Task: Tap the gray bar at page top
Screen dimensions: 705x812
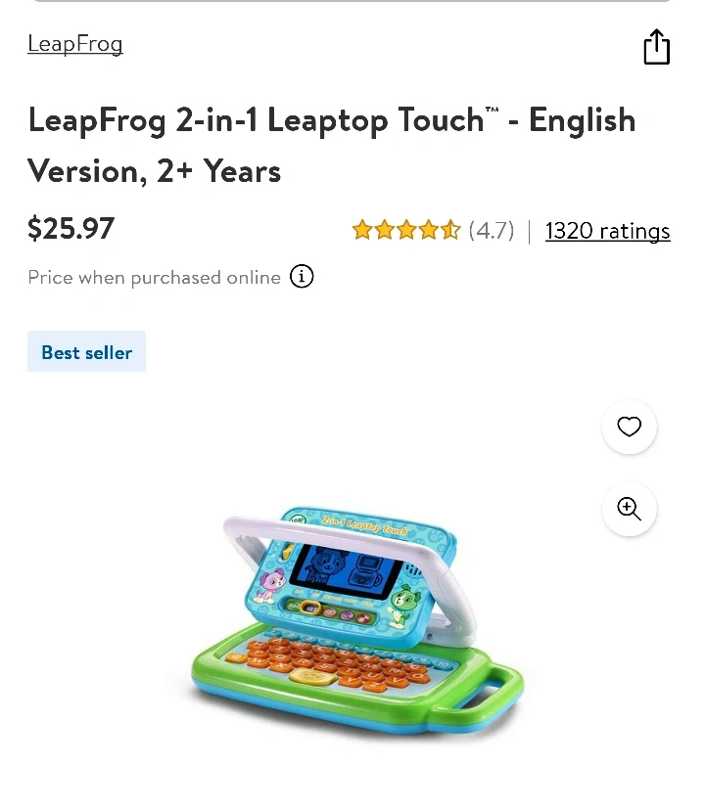Action: click(352, 1)
